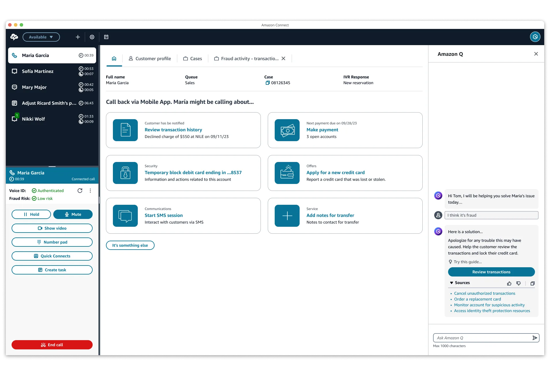This screenshot has width=550, height=376.
Task: Open the Available status dropdown
Action: 41,37
